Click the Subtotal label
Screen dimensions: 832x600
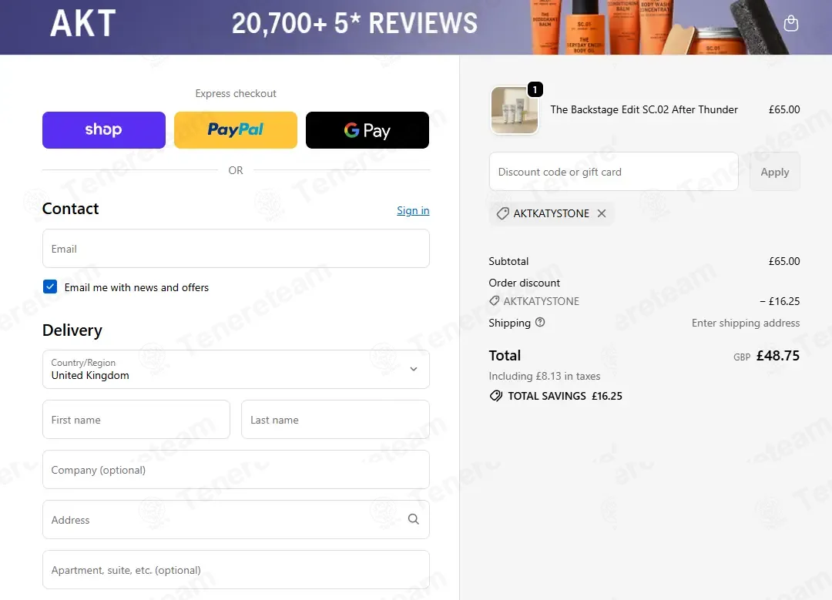point(508,261)
